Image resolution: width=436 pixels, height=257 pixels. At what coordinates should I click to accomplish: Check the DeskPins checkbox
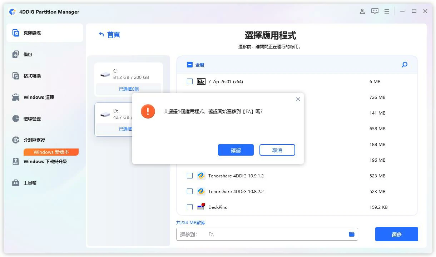pos(190,207)
